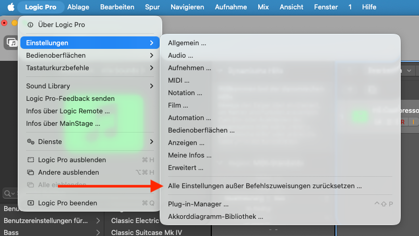Open the Akkorddiagramm-Bibliothek
Screen dimensions: 419x236
pos(280,217)
